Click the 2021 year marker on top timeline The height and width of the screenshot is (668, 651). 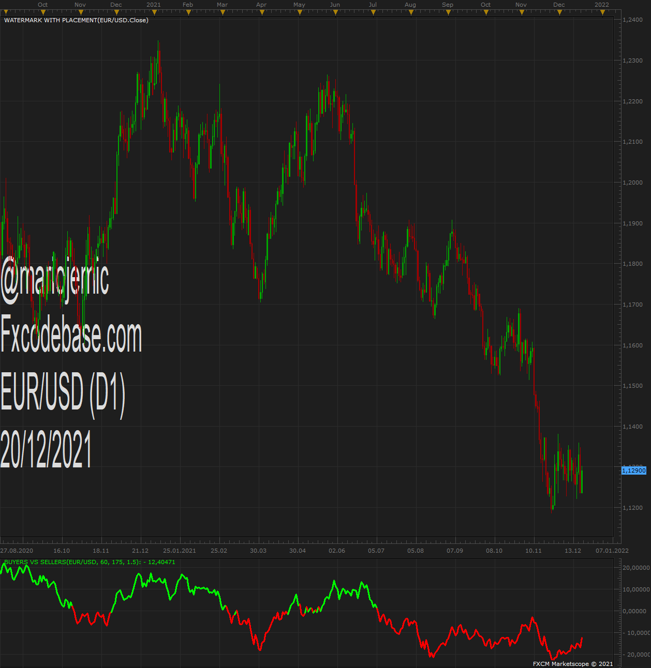point(154,5)
